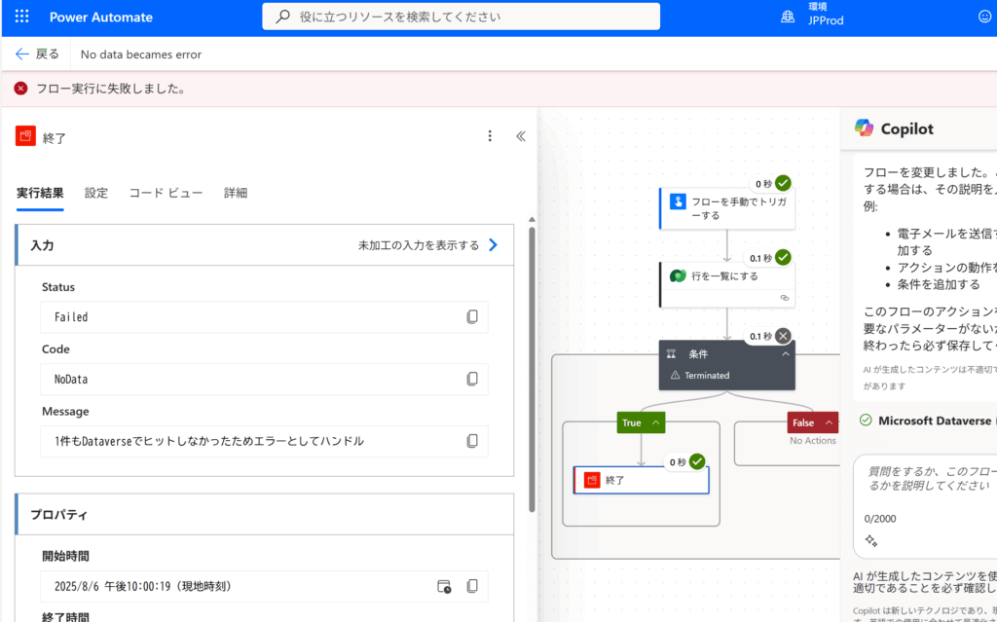The width and height of the screenshot is (997, 622).
Task: Open the app launcher waffle icon
Action: click(21, 17)
